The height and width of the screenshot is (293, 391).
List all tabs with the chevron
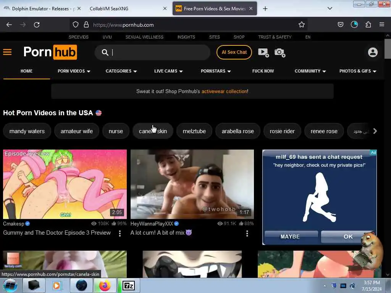pos(330,8)
